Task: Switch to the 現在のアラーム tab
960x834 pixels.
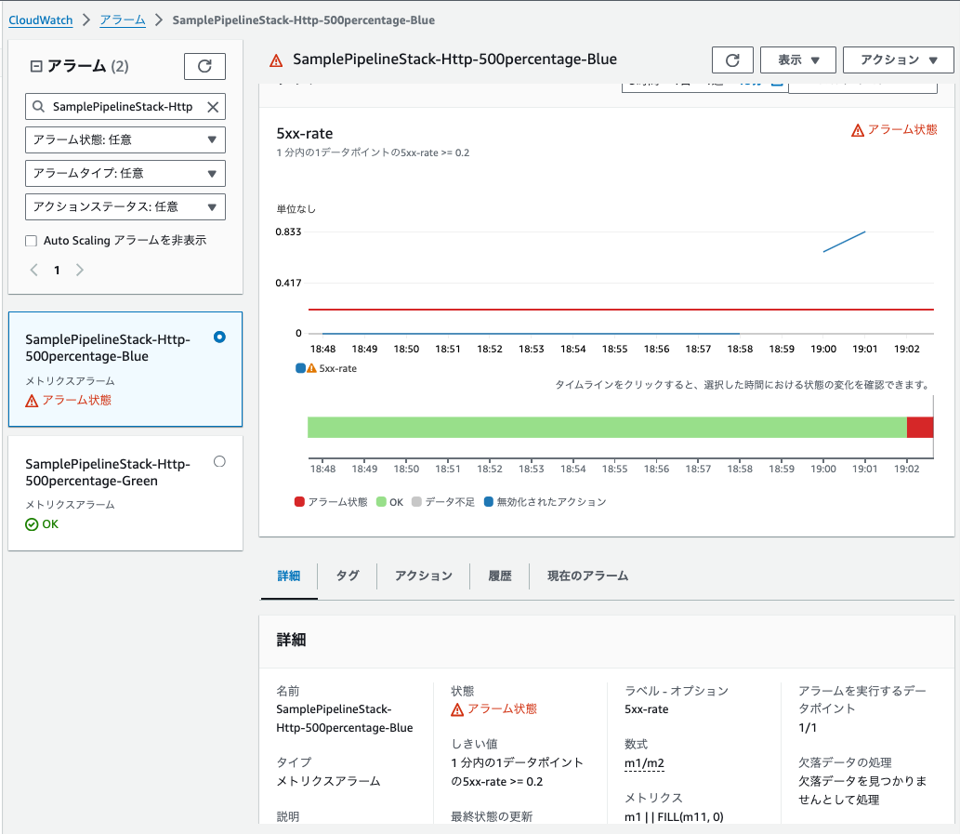Action: (587, 576)
